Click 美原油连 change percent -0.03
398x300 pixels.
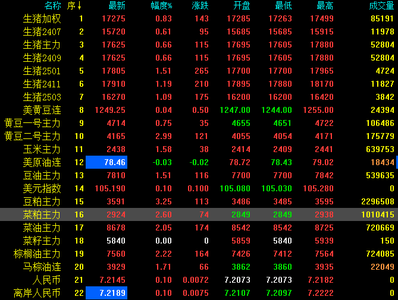point(162,162)
